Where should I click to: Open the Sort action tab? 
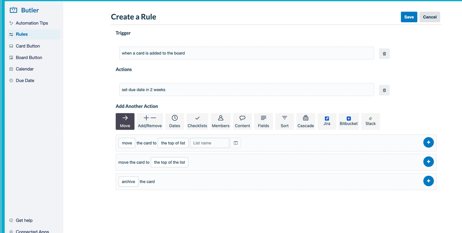click(x=284, y=121)
